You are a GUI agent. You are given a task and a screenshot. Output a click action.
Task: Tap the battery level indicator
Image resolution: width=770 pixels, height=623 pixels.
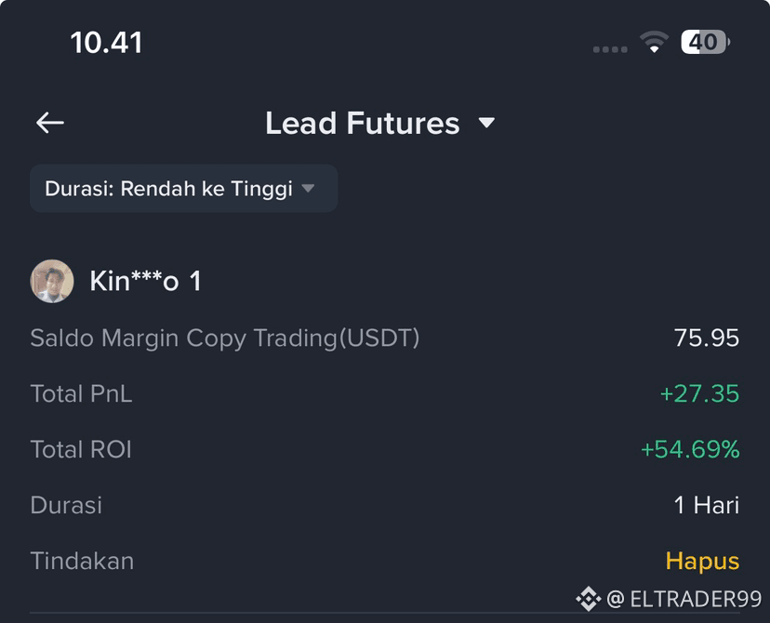705,42
